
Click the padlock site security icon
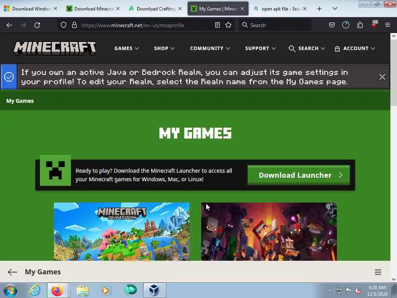pos(74,25)
